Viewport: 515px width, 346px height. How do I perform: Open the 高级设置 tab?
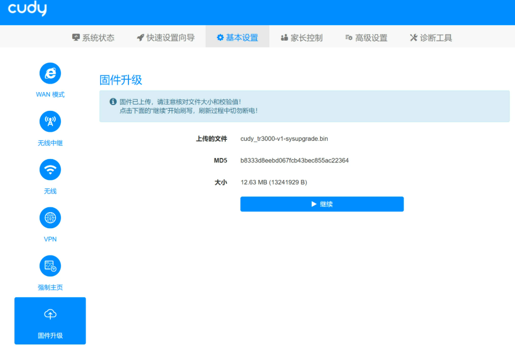tap(366, 37)
